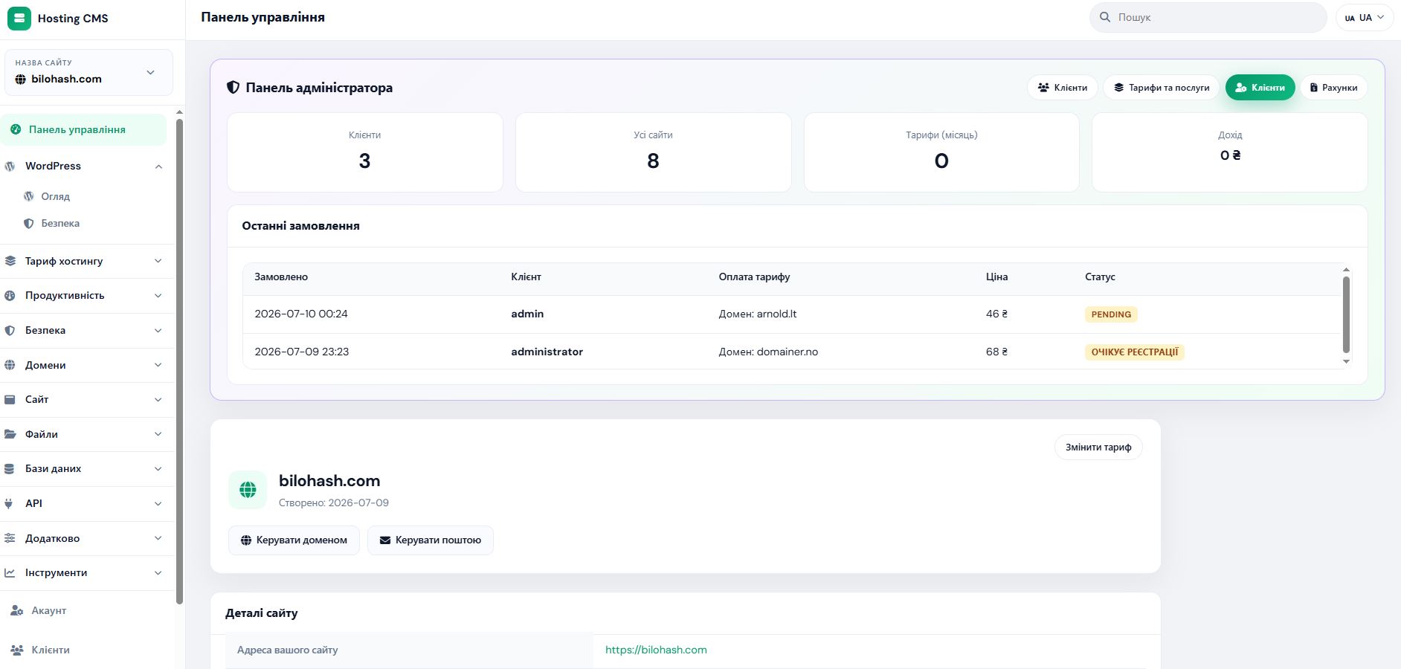The image size is (1401, 669).
Task: Open the Акаунт menu item
Action: coord(48,610)
